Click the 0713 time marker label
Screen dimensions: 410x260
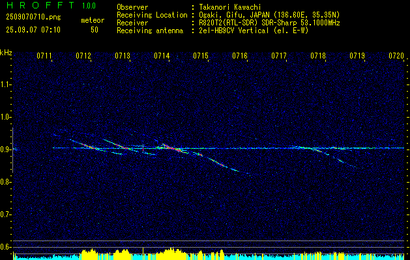click(x=123, y=56)
